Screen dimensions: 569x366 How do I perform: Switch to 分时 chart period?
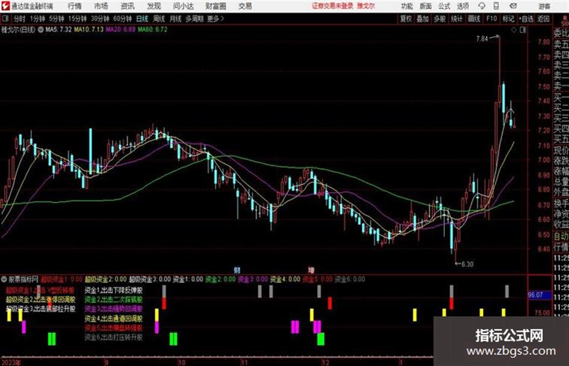(x=20, y=19)
